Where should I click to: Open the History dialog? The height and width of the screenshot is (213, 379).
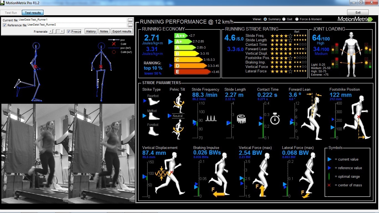(91, 31)
